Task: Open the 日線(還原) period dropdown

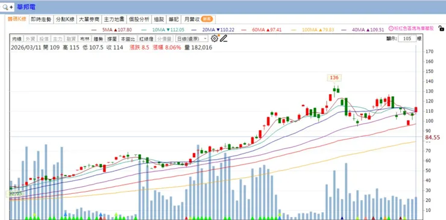Action: (x=192, y=39)
